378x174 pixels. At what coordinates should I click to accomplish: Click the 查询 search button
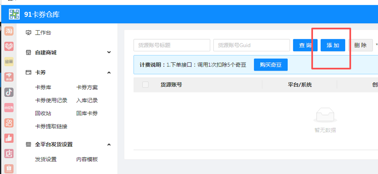click(305, 45)
